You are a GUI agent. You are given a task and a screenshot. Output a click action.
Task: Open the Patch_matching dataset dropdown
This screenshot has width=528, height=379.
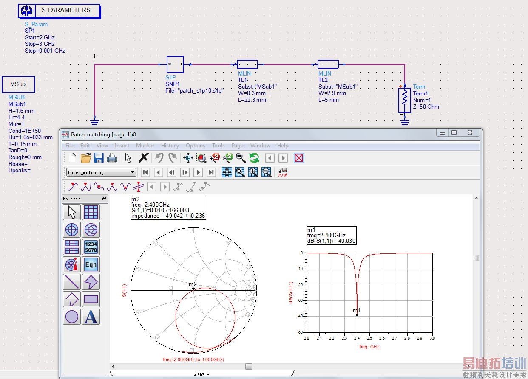pyautogui.click(x=133, y=172)
